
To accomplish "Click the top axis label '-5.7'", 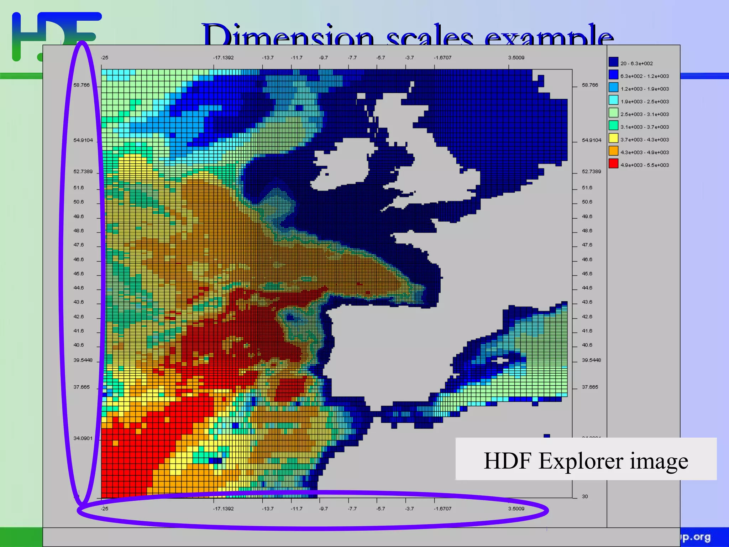I will 381,58.
